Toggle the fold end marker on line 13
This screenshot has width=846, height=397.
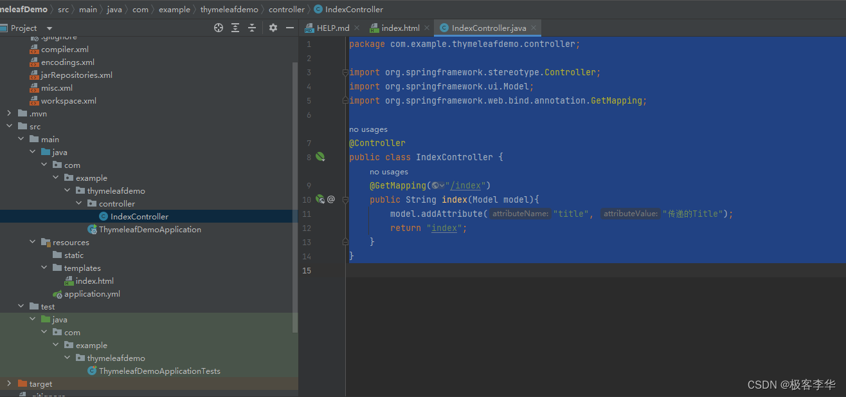345,242
